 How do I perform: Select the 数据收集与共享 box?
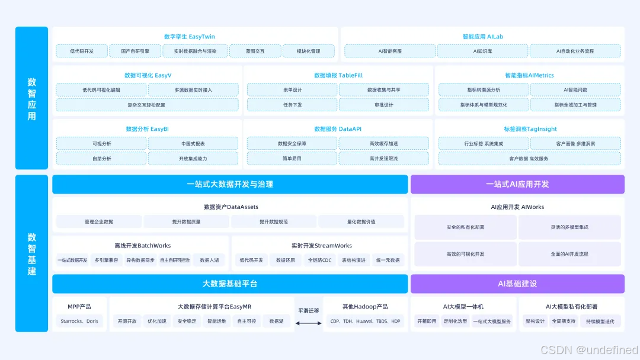coord(383,89)
